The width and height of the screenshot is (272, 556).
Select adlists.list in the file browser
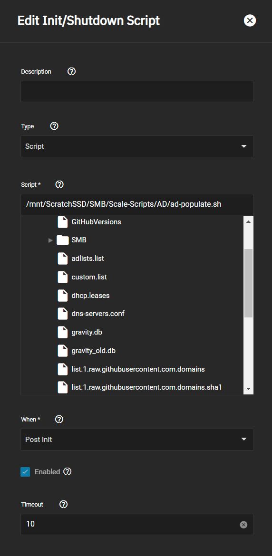click(x=87, y=259)
